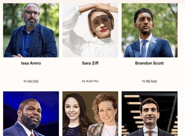The image size is (185, 136).
Task: Click the pale header strip at the page top
Action: 92,2
